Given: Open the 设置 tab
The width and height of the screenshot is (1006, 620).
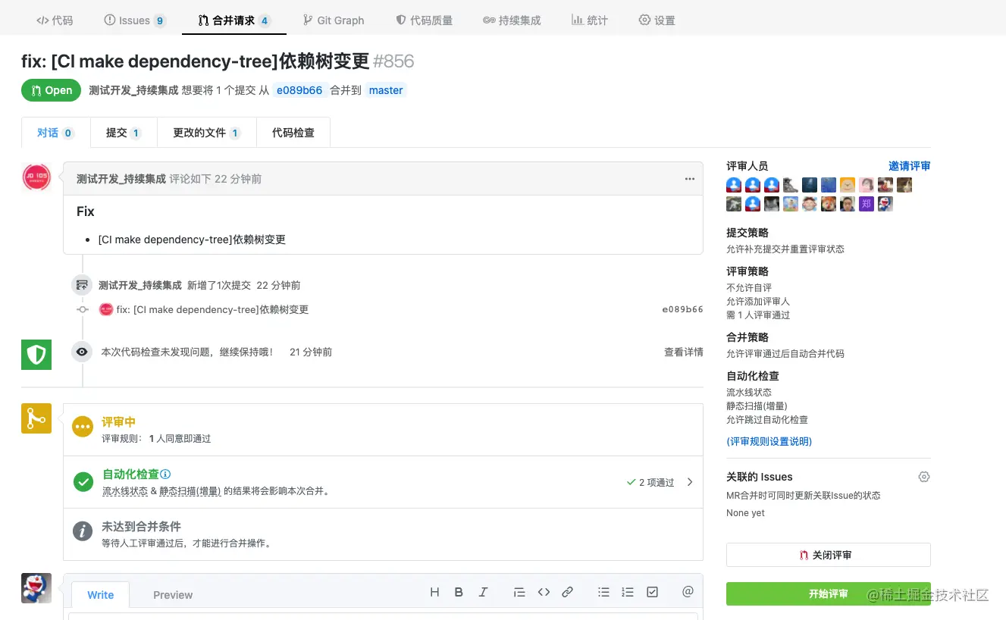Looking at the screenshot, I should point(657,20).
